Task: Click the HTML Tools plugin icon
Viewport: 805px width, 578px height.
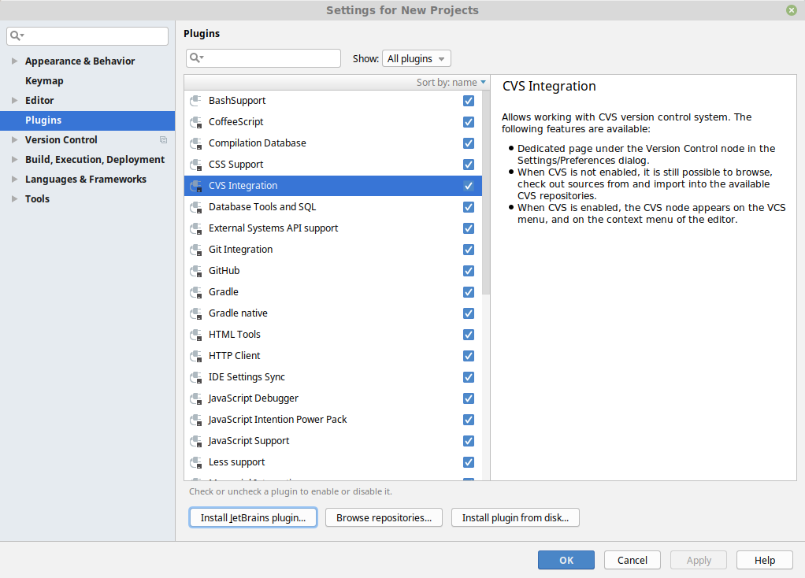Action: (195, 335)
